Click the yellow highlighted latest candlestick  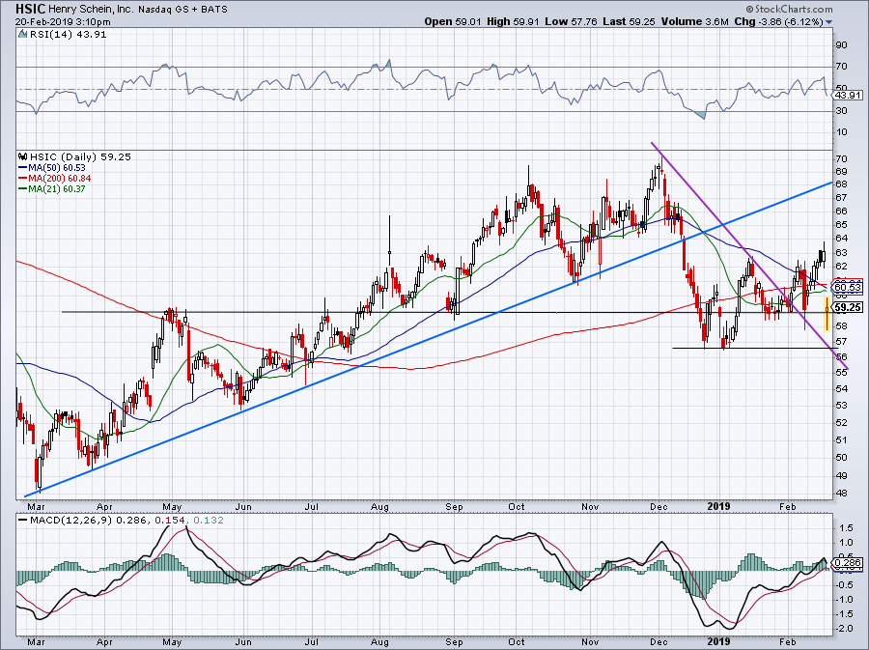point(827,314)
